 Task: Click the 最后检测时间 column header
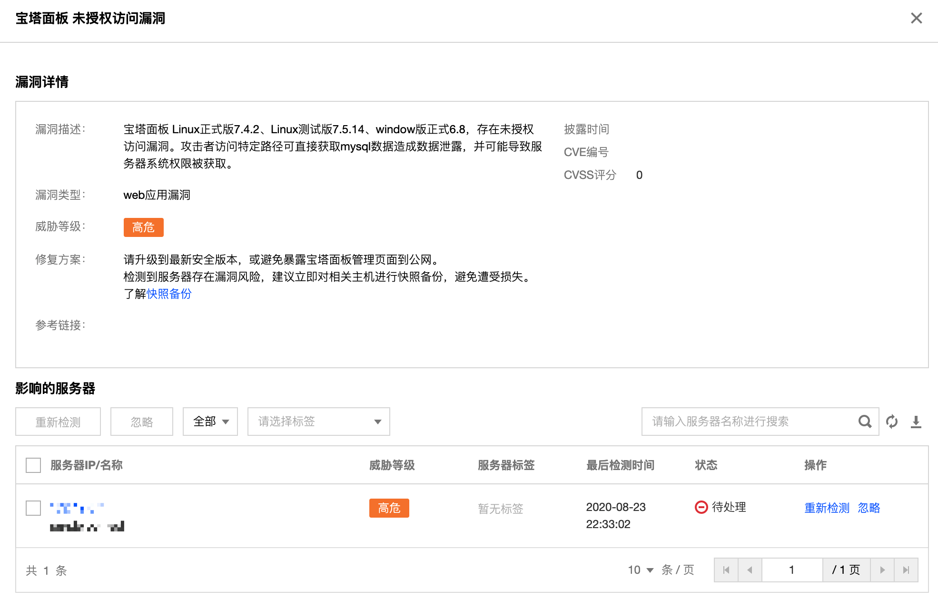pos(620,465)
